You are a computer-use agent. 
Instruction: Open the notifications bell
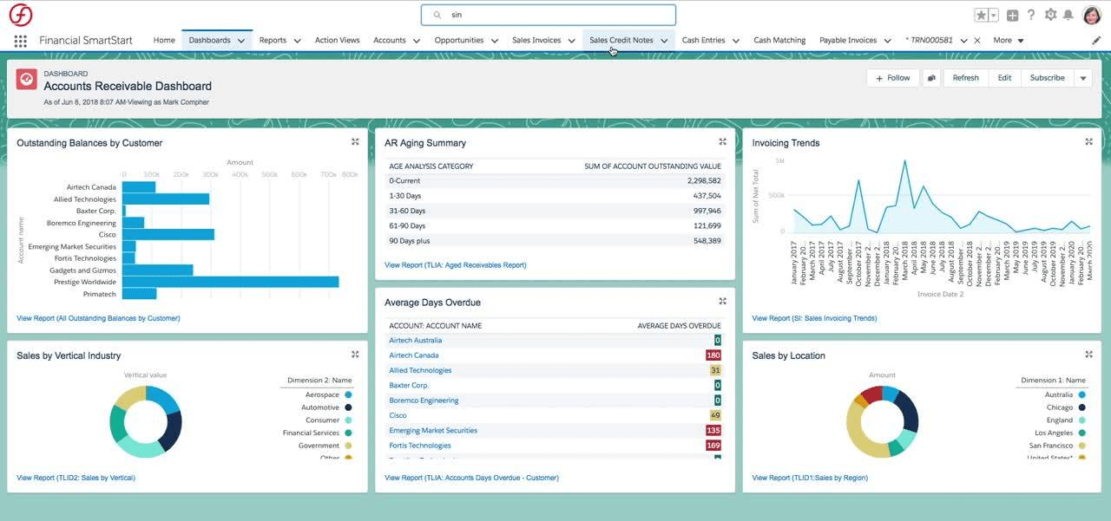tap(1068, 15)
